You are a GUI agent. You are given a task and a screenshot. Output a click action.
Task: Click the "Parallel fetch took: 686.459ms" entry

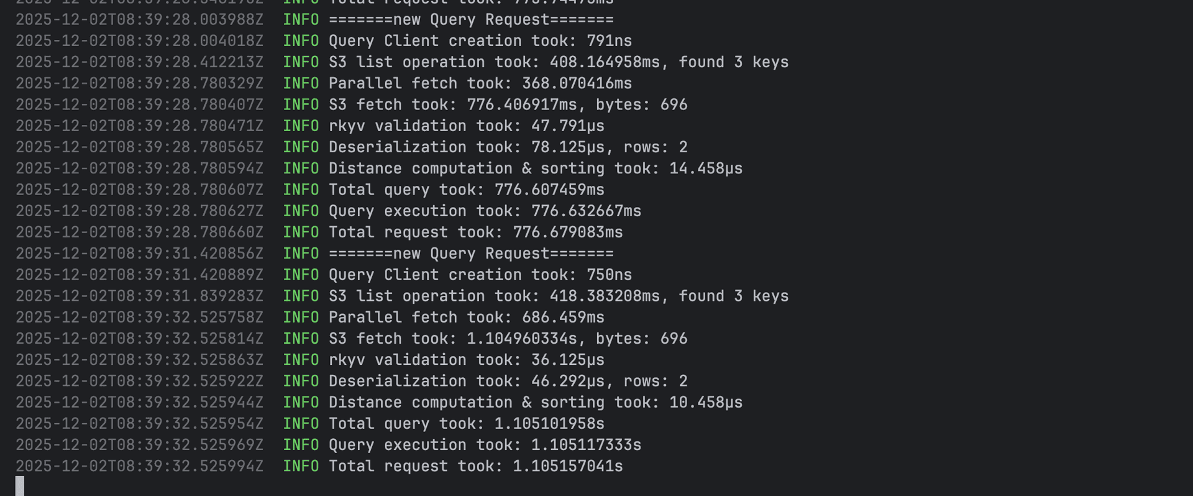(x=466, y=318)
